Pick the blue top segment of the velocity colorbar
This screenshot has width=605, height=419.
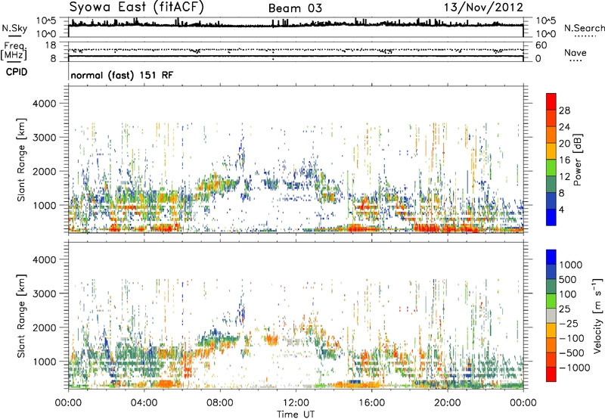(551, 257)
